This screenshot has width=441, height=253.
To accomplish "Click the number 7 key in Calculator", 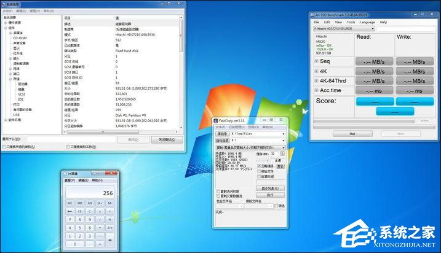I will click(70, 219).
